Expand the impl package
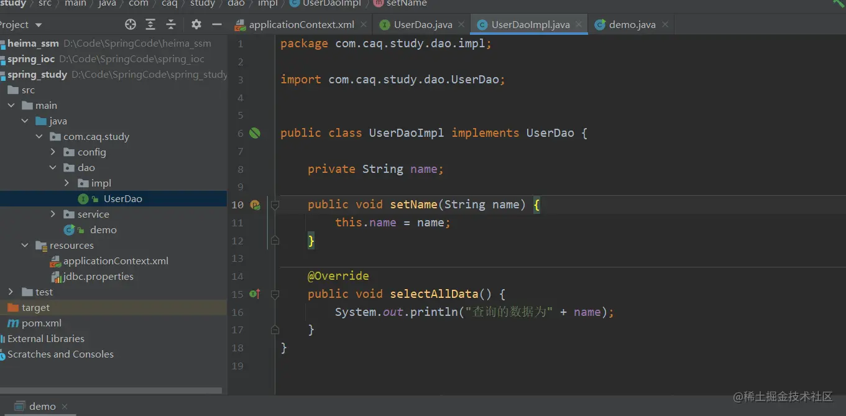 point(67,183)
